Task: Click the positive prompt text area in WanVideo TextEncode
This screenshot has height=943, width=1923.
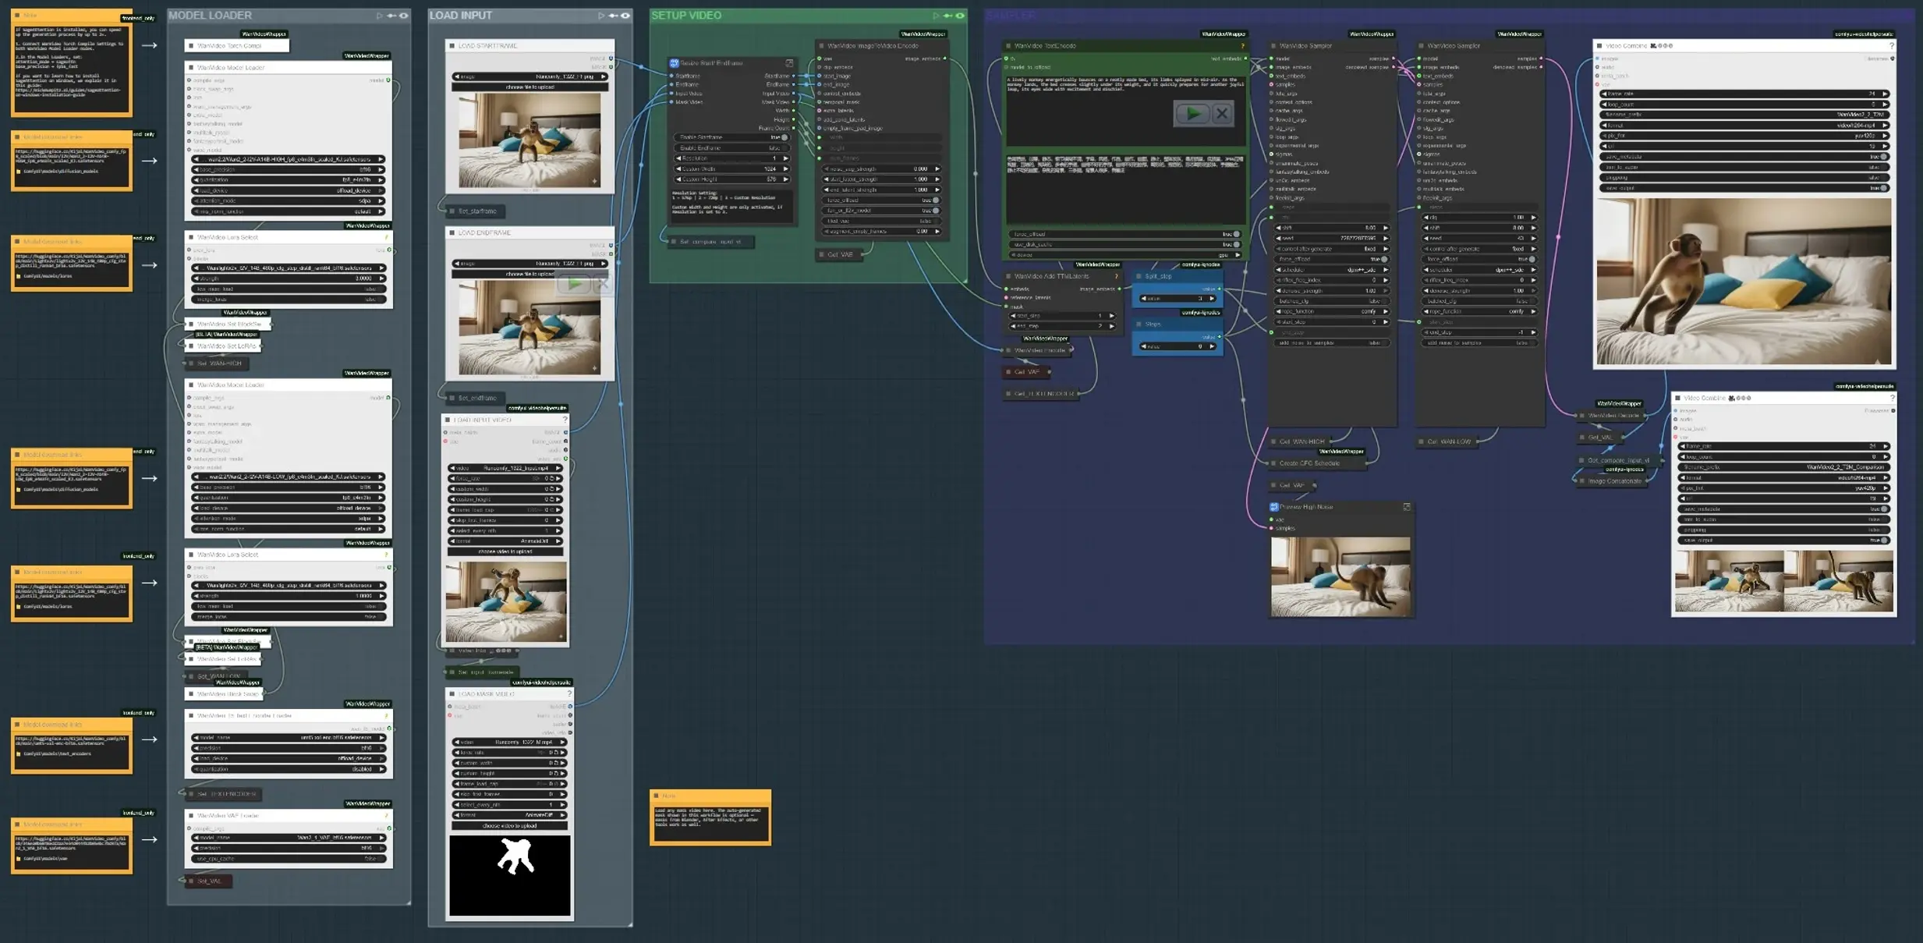Action: tap(1124, 110)
